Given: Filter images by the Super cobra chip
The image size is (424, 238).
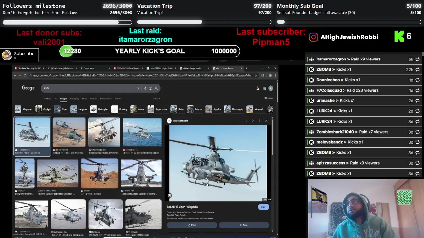Looking at the screenshot, I should [x=158, y=109].
